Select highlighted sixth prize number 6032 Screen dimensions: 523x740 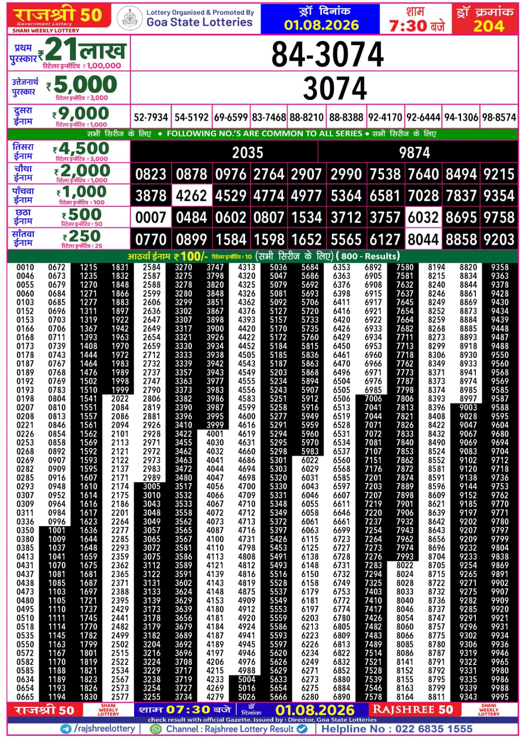click(423, 218)
